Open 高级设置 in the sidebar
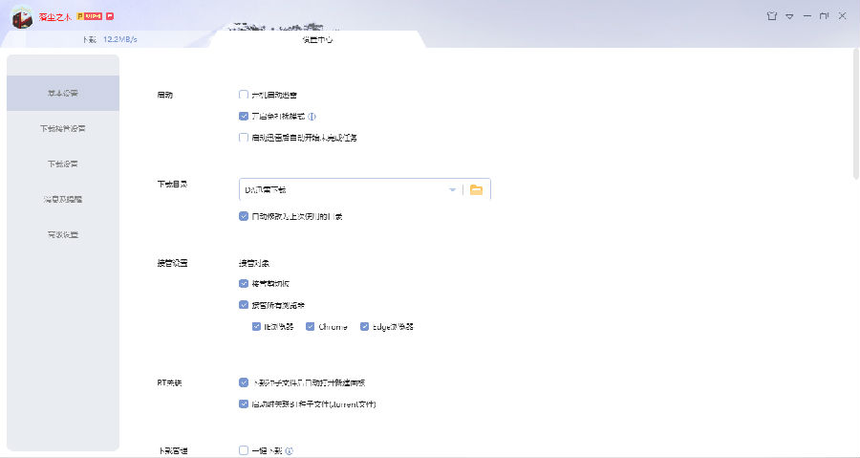Viewport: 860px width, 458px height. (x=62, y=235)
